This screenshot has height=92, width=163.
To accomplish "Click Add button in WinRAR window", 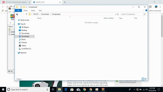I will pos(12,17).
